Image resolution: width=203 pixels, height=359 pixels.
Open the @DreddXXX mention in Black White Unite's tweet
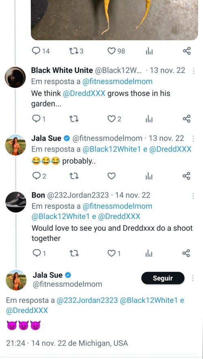[x=84, y=93]
